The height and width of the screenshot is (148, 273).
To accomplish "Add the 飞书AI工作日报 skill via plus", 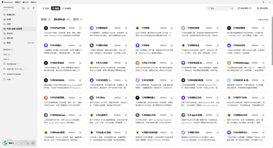I will [172, 63].
